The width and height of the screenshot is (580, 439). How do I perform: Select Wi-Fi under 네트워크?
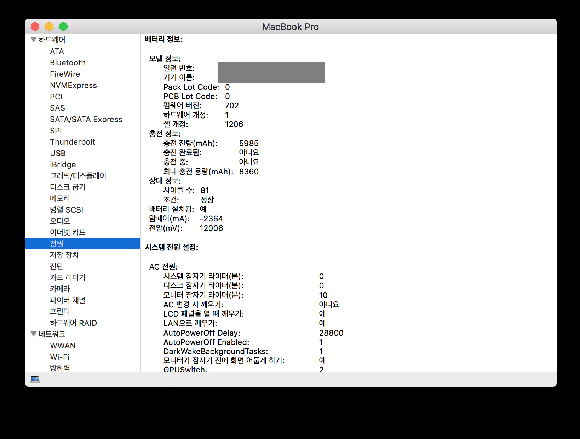(59, 357)
